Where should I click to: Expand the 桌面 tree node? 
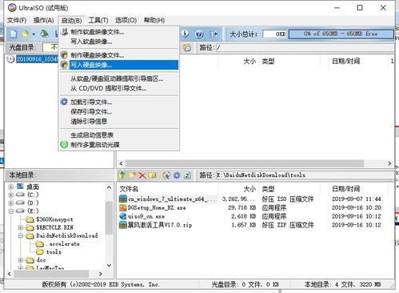point(11,187)
